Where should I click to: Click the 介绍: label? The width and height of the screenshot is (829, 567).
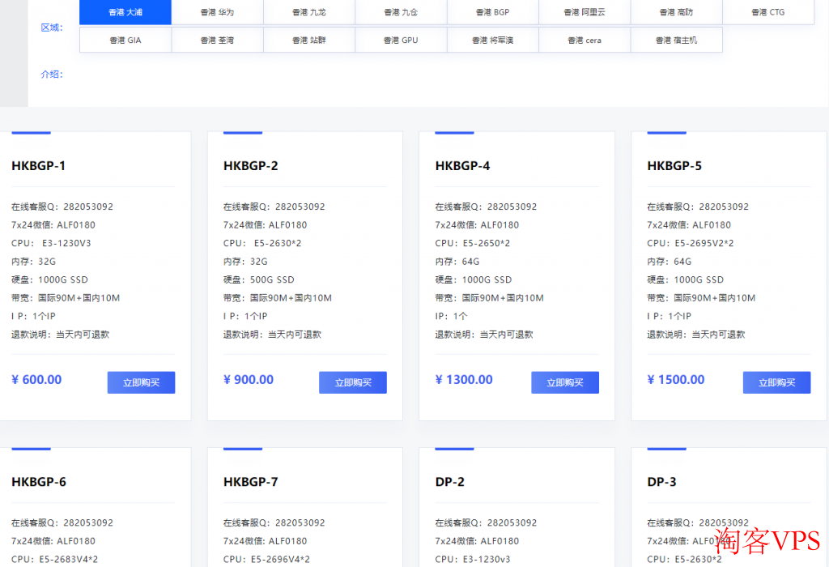(x=52, y=75)
